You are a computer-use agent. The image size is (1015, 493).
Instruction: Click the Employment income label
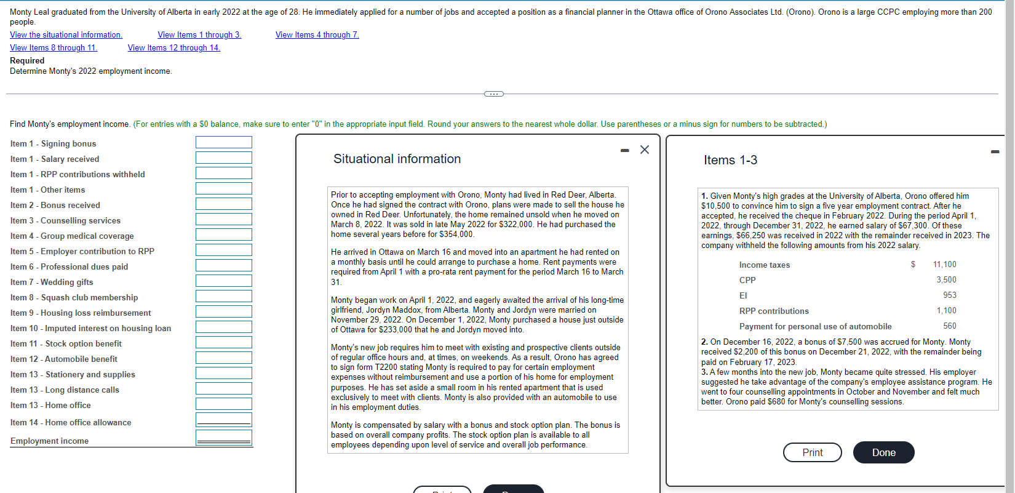tap(49, 441)
